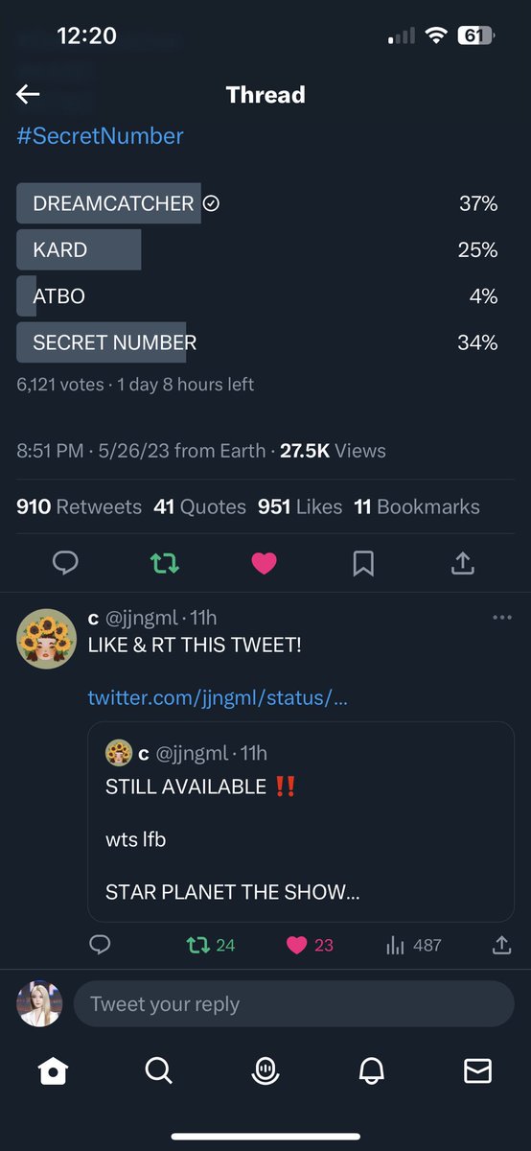The image size is (531, 1151).
Task: Open the #SecretNumber hashtag
Action: coord(100,136)
